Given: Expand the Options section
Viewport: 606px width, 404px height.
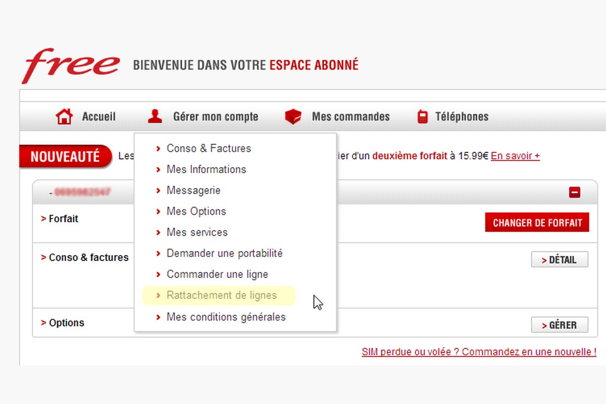Looking at the screenshot, I should [62, 323].
